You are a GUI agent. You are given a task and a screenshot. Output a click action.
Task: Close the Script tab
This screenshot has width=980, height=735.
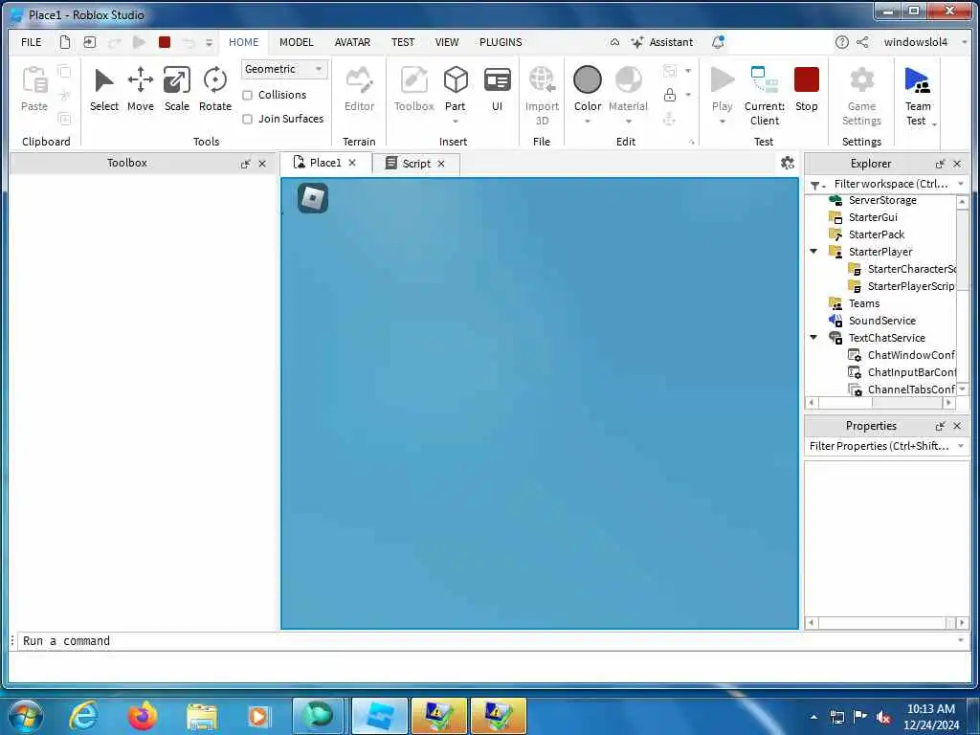(x=441, y=164)
